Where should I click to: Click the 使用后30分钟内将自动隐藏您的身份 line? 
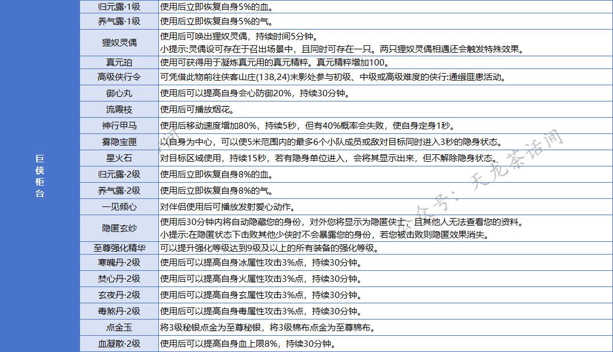(x=341, y=222)
